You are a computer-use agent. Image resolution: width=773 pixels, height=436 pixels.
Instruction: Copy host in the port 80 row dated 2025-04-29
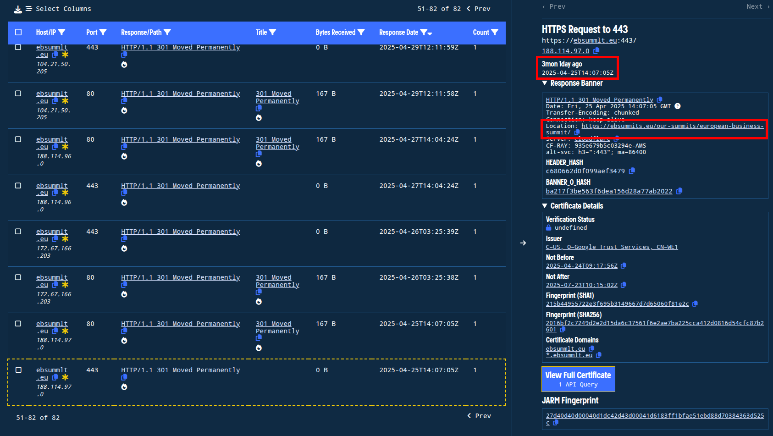pos(55,101)
